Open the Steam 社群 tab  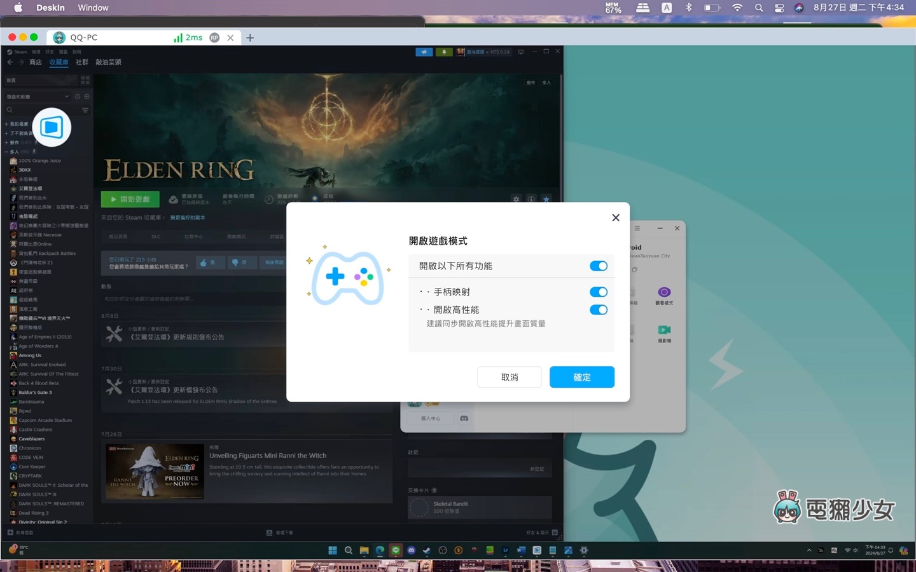(x=82, y=62)
